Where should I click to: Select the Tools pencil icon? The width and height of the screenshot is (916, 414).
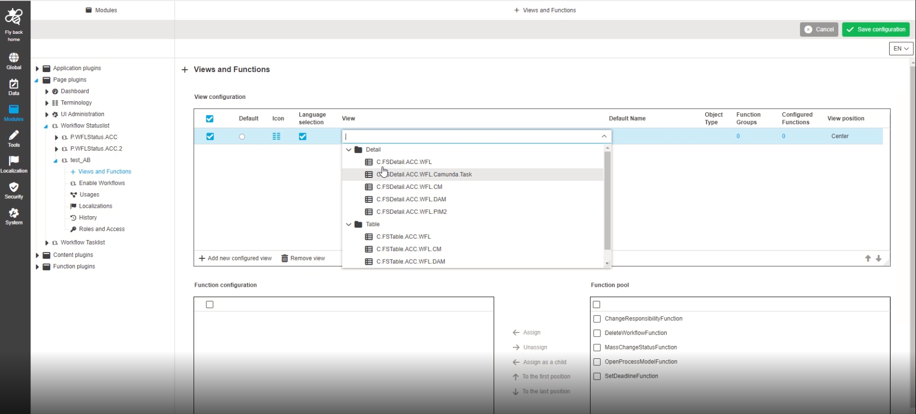pos(13,139)
